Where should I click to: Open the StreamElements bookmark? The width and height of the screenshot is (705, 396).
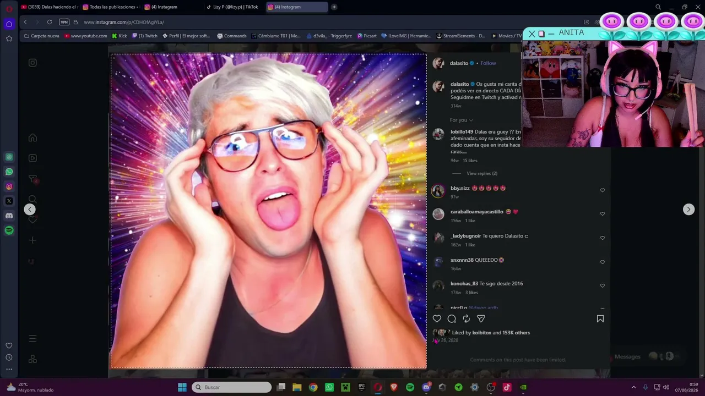pos(460,36)
